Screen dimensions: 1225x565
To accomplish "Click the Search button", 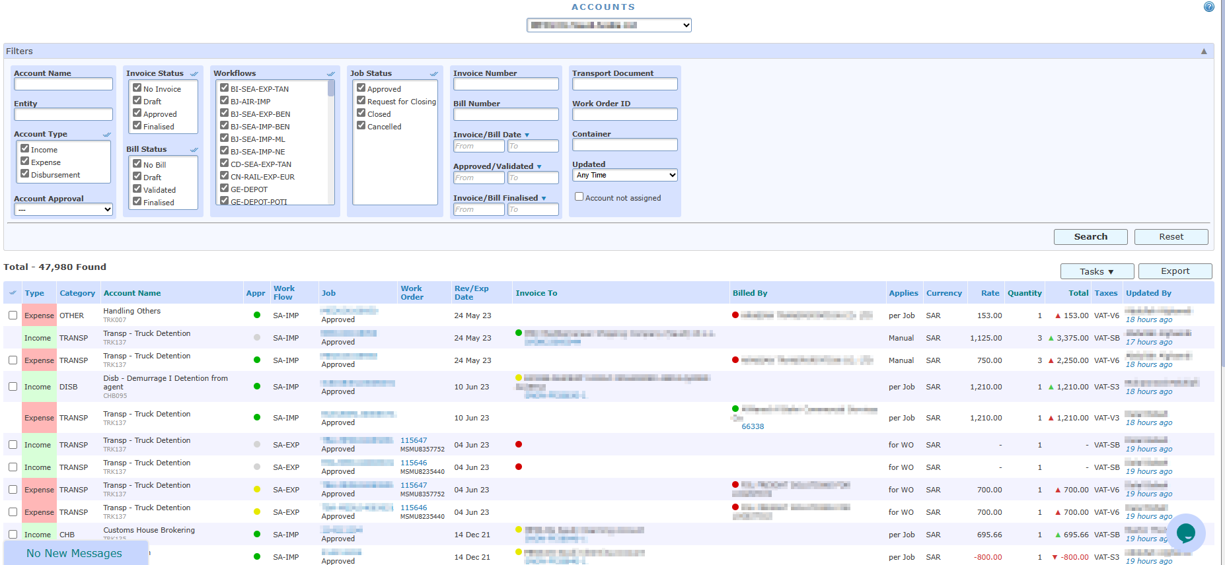I will [x=1091, y=237].
